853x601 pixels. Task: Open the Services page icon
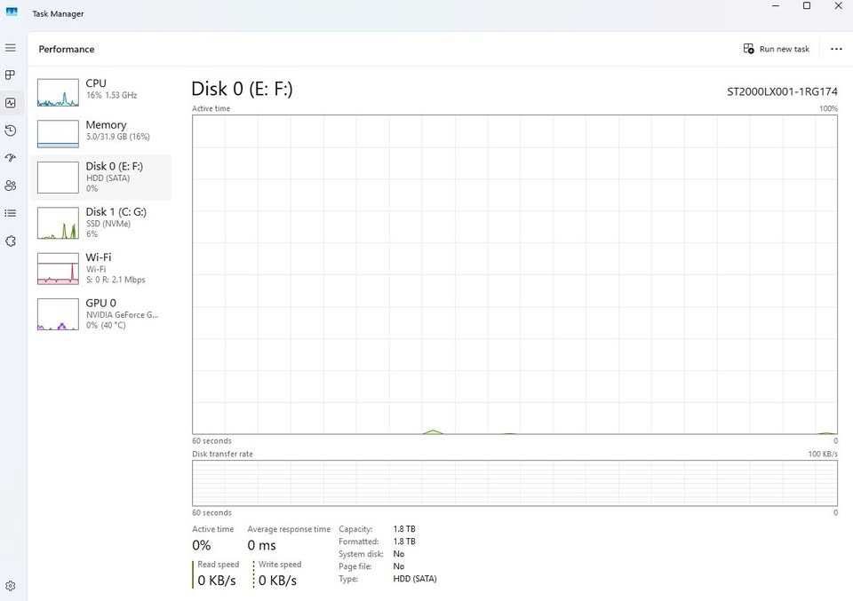[x=11, y=241]
